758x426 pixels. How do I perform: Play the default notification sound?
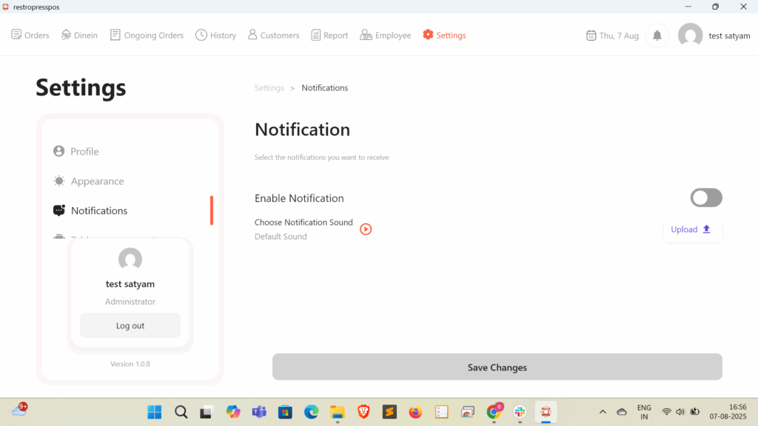366,229
